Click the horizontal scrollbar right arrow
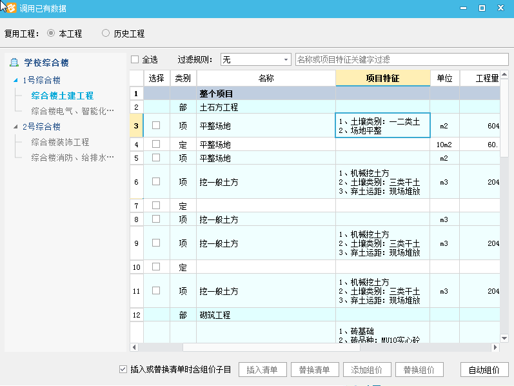This screenshot has height=386, width=514. (495, 347)
